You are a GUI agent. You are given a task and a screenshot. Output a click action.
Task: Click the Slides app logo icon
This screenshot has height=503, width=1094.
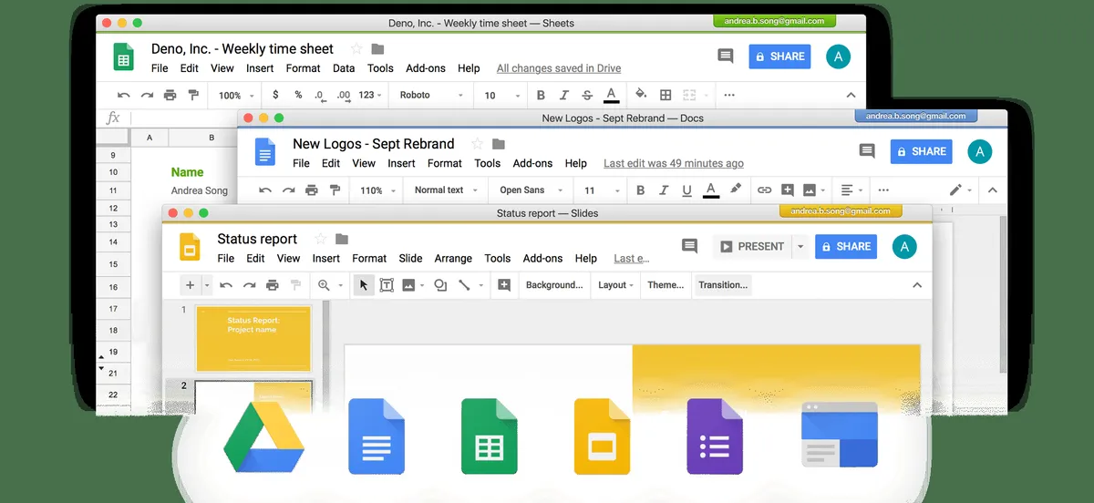coord(190,247)
